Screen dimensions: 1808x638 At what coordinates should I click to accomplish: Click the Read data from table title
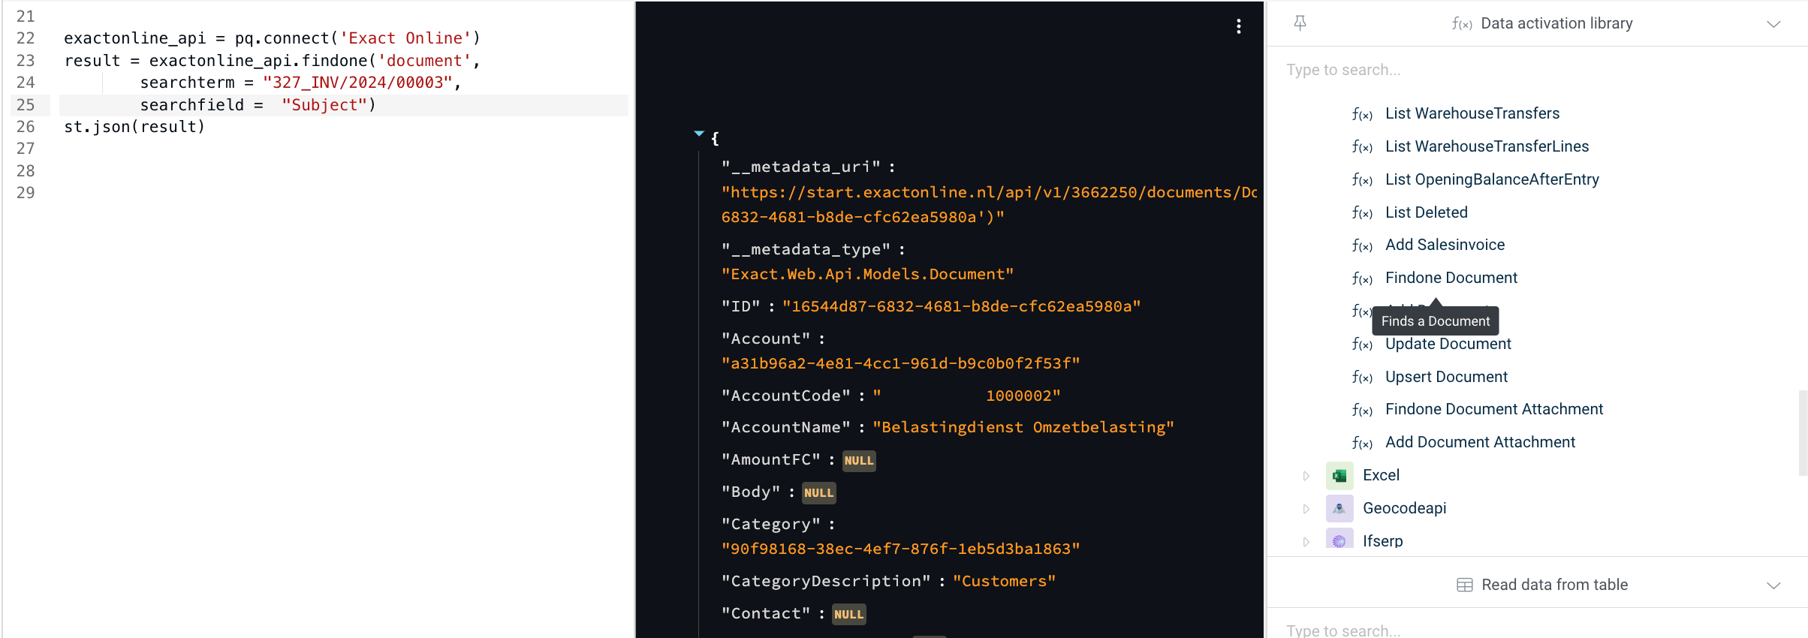point(1554,585)
